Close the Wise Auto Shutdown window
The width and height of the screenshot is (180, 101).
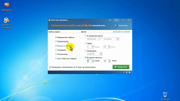click(x=129, y=20)
